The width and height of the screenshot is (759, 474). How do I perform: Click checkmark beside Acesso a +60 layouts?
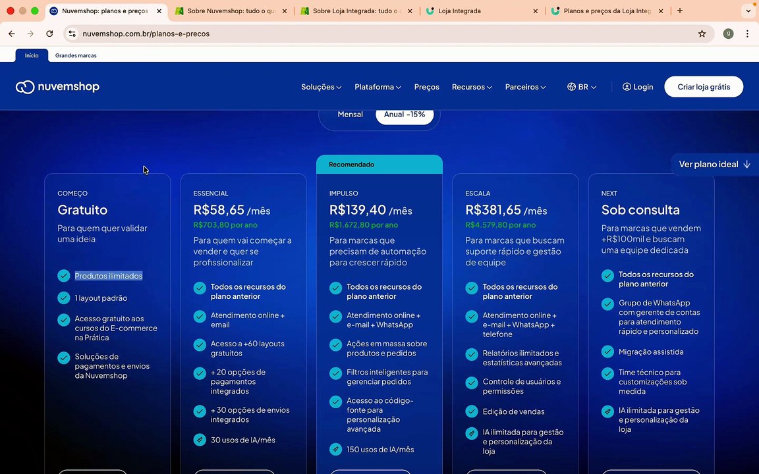[x=200, y=345]
